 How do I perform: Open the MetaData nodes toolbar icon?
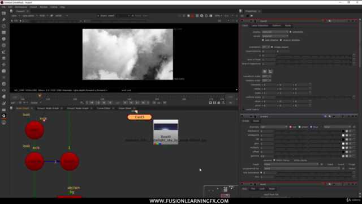(x=4, y=97)
